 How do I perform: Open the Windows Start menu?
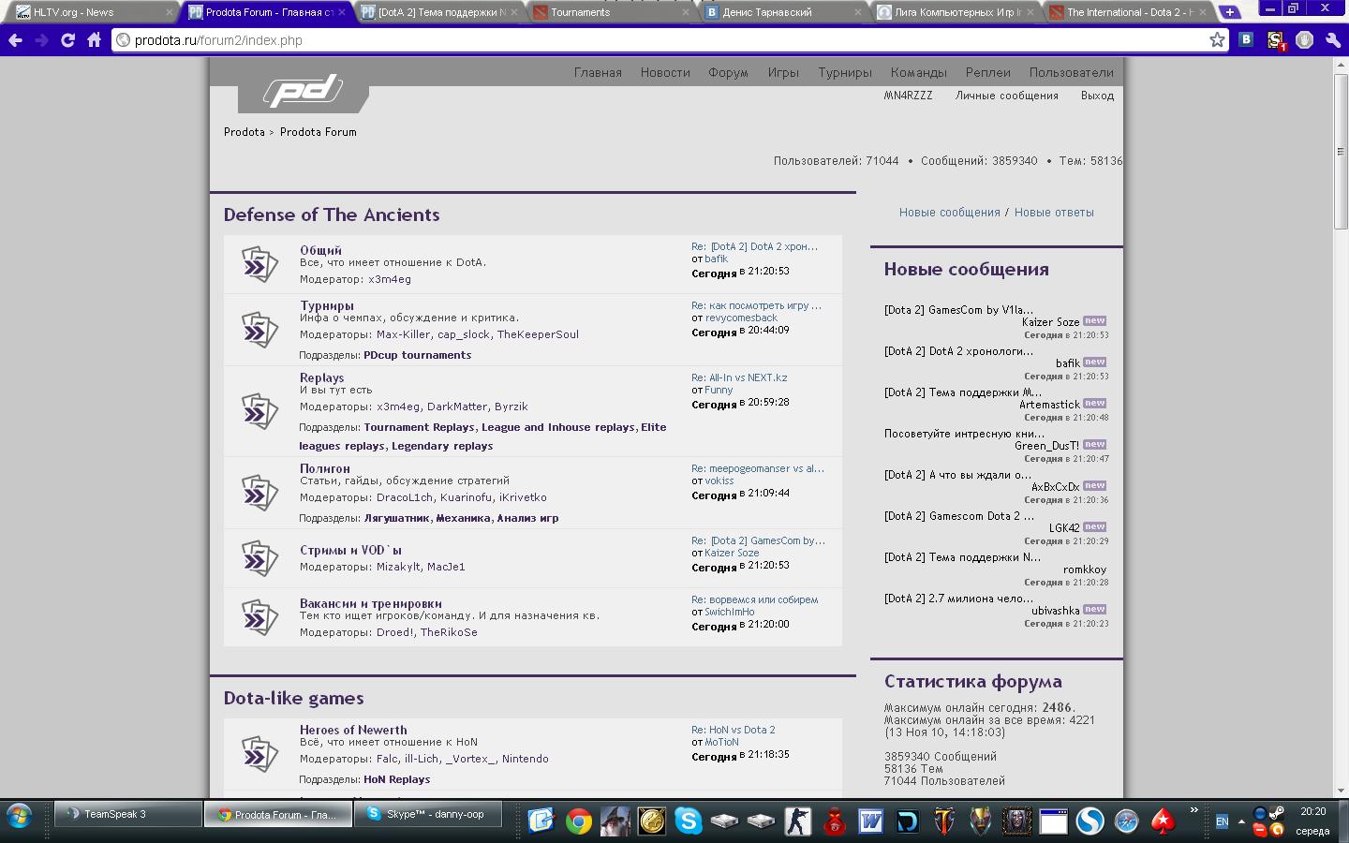(20, 816)
